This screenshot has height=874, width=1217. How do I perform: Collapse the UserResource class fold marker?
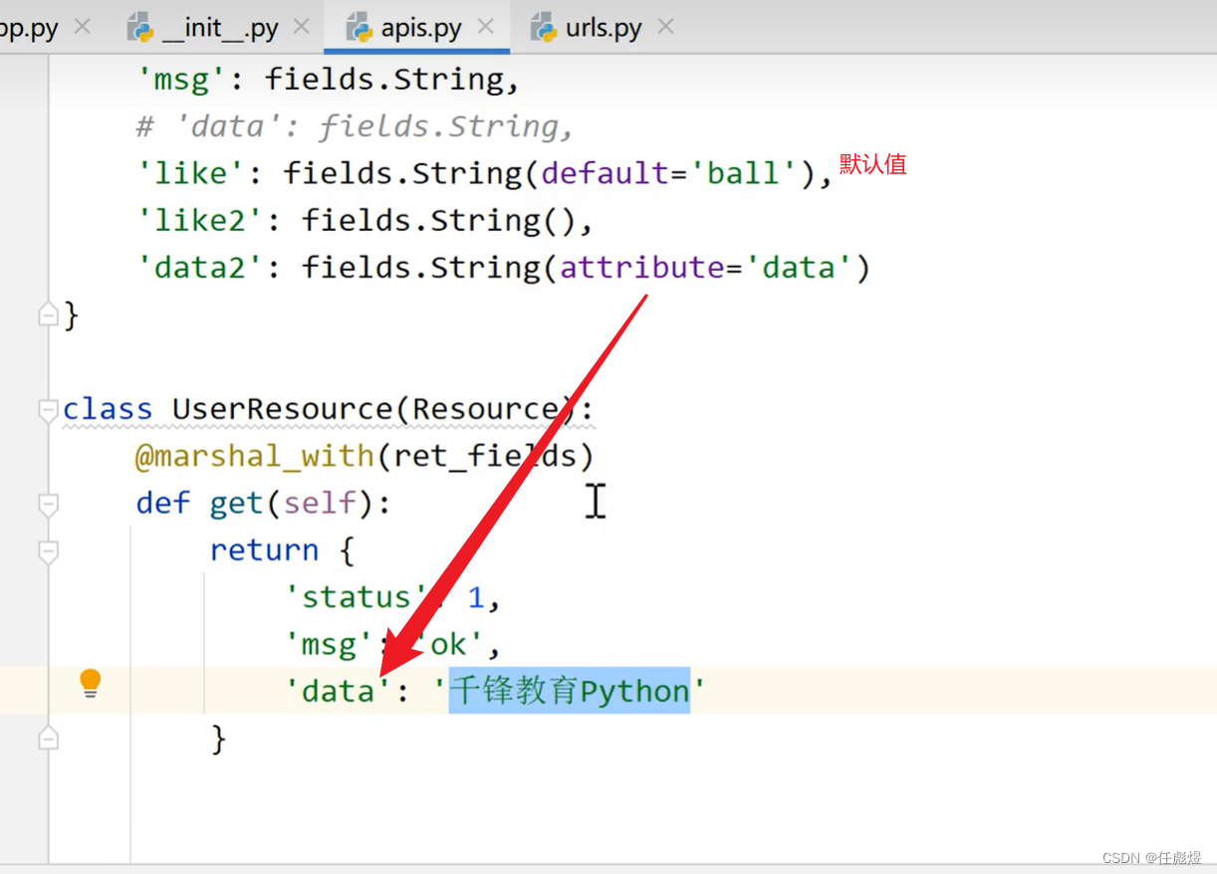[47, 410]
